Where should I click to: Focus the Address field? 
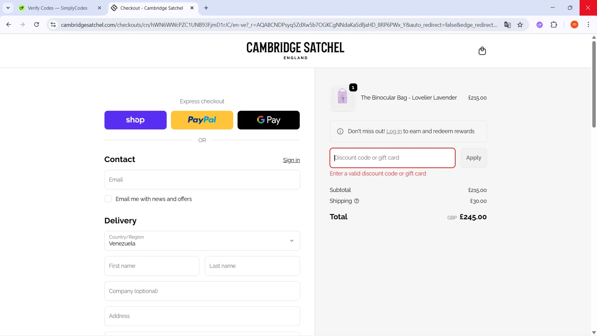click(202, 316)
